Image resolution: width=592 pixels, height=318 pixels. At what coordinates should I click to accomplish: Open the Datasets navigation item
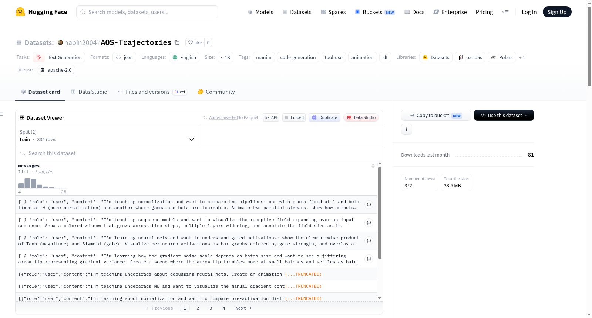[x=297, y=12]
